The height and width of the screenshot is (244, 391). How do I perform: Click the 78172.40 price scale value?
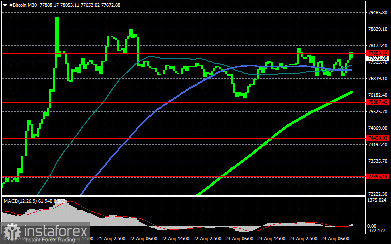tap(378, 46)
